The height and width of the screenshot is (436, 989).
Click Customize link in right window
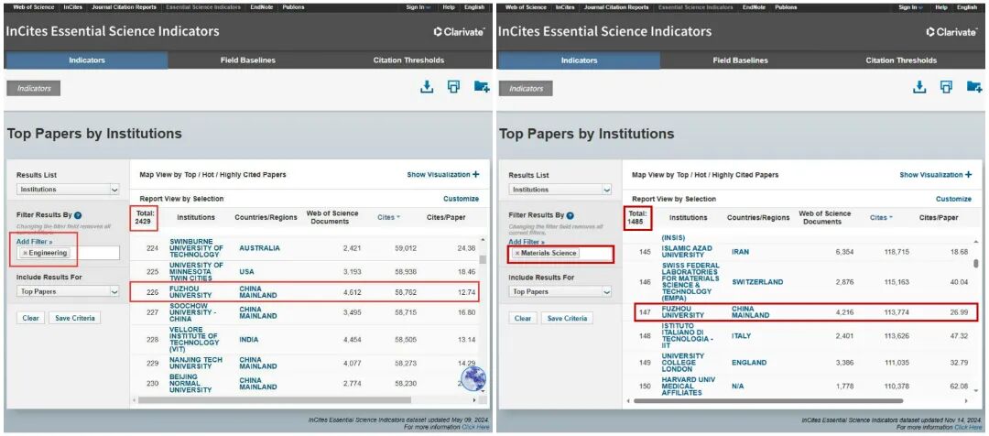[953, 199]
